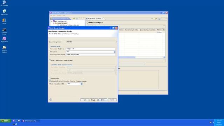Increase the Port number spinner

point(114,51)
